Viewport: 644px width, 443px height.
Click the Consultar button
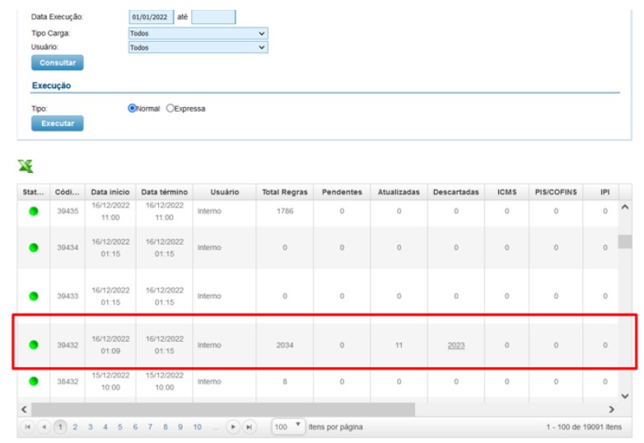[58, 63]
